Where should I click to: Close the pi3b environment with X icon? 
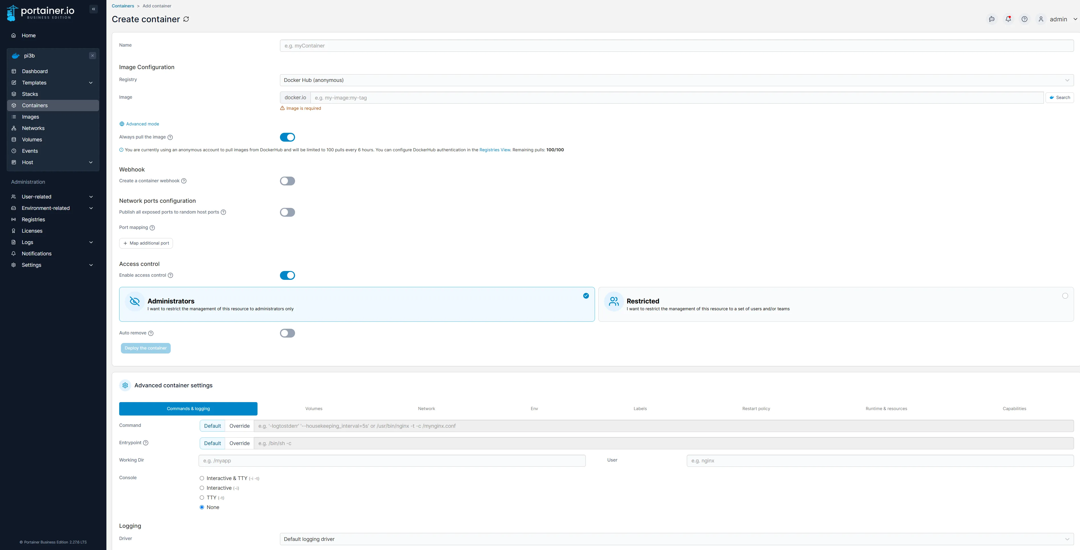pyautogui.click(x=93, y=55)
